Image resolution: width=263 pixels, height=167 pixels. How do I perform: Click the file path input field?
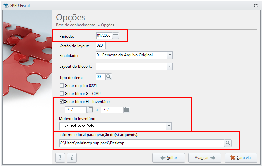click(x=142, y=143)
